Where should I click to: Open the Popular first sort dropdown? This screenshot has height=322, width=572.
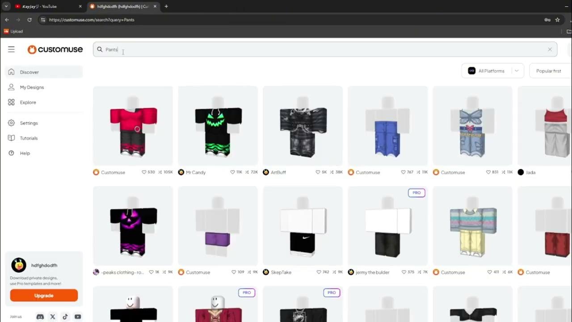tap(551, 71)
